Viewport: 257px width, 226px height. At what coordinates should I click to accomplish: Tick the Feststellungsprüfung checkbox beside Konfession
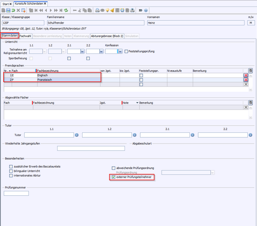point(126,51)
